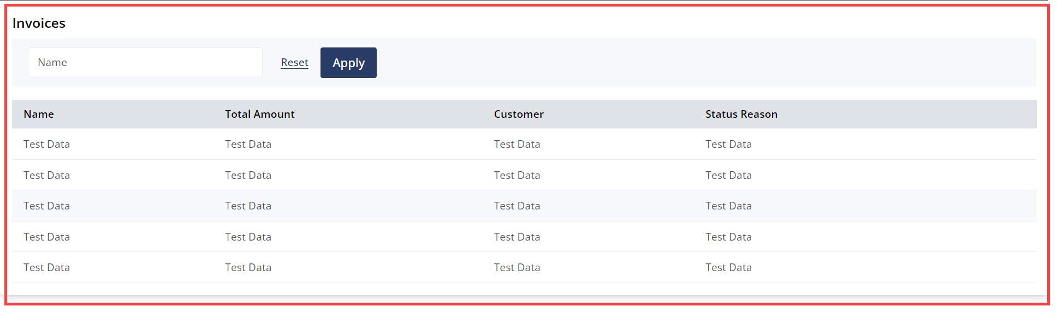Select the third row's Customer cell
1057x330 pixels.
(516, 206)
